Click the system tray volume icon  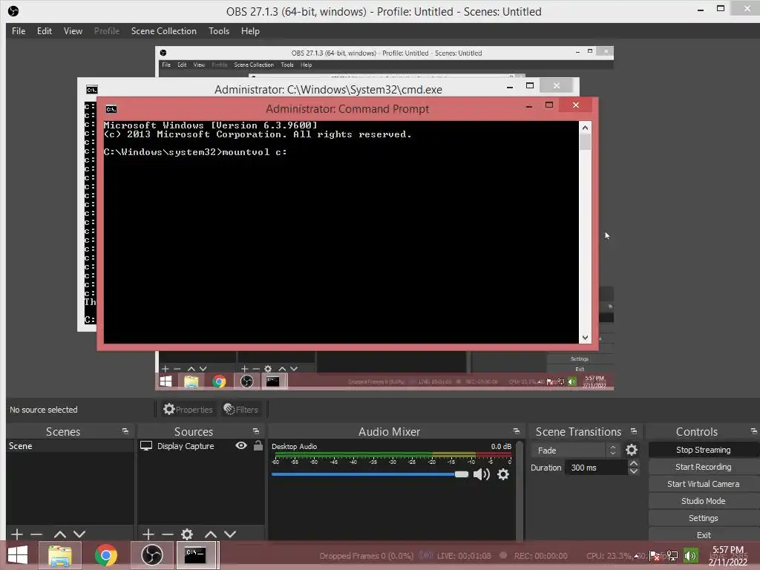tap(689, 556)
